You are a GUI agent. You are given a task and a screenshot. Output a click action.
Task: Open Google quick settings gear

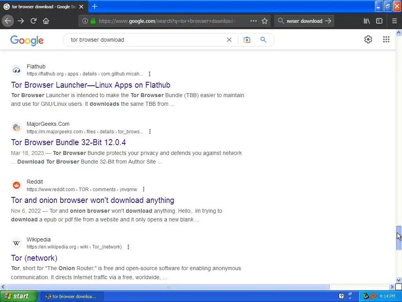pyautogui.click(x=368, y=39)
